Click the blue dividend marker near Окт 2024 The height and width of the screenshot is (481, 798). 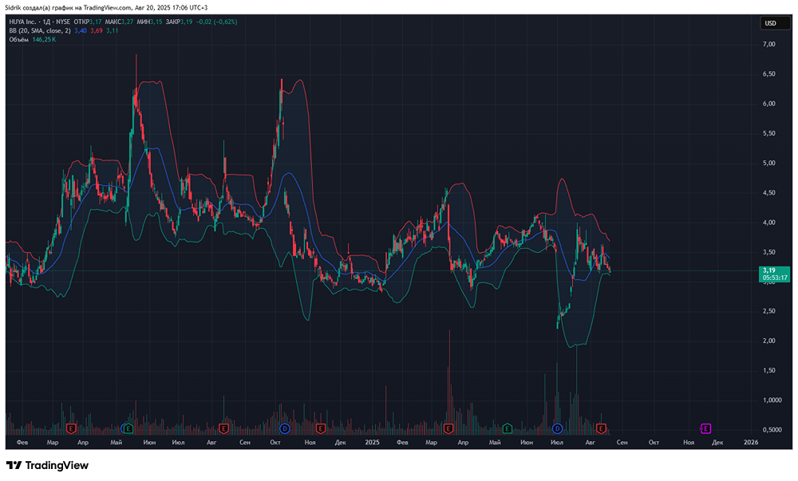pyautogui.click(x=283, y=428)
